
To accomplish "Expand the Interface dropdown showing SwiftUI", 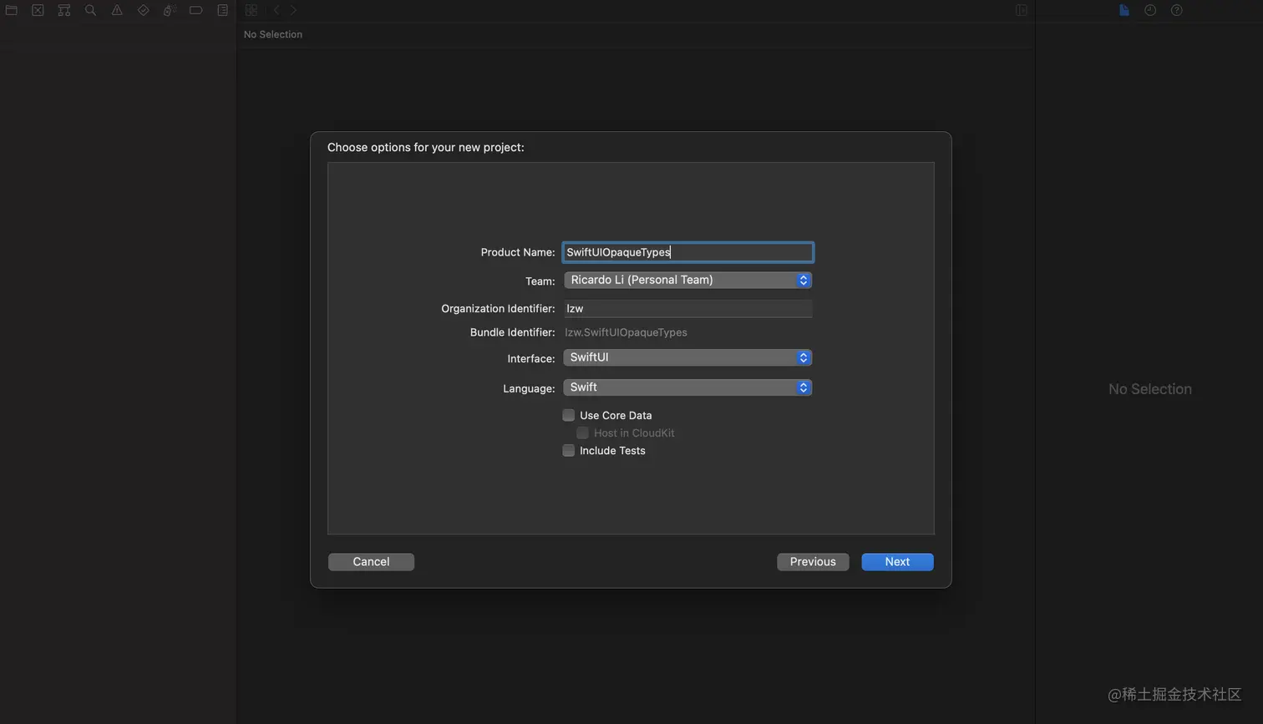I will 687,357.
